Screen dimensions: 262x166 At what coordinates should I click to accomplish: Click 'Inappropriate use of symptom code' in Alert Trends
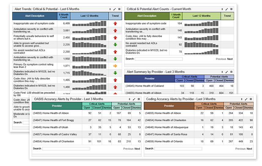click(x=34, y=23)
